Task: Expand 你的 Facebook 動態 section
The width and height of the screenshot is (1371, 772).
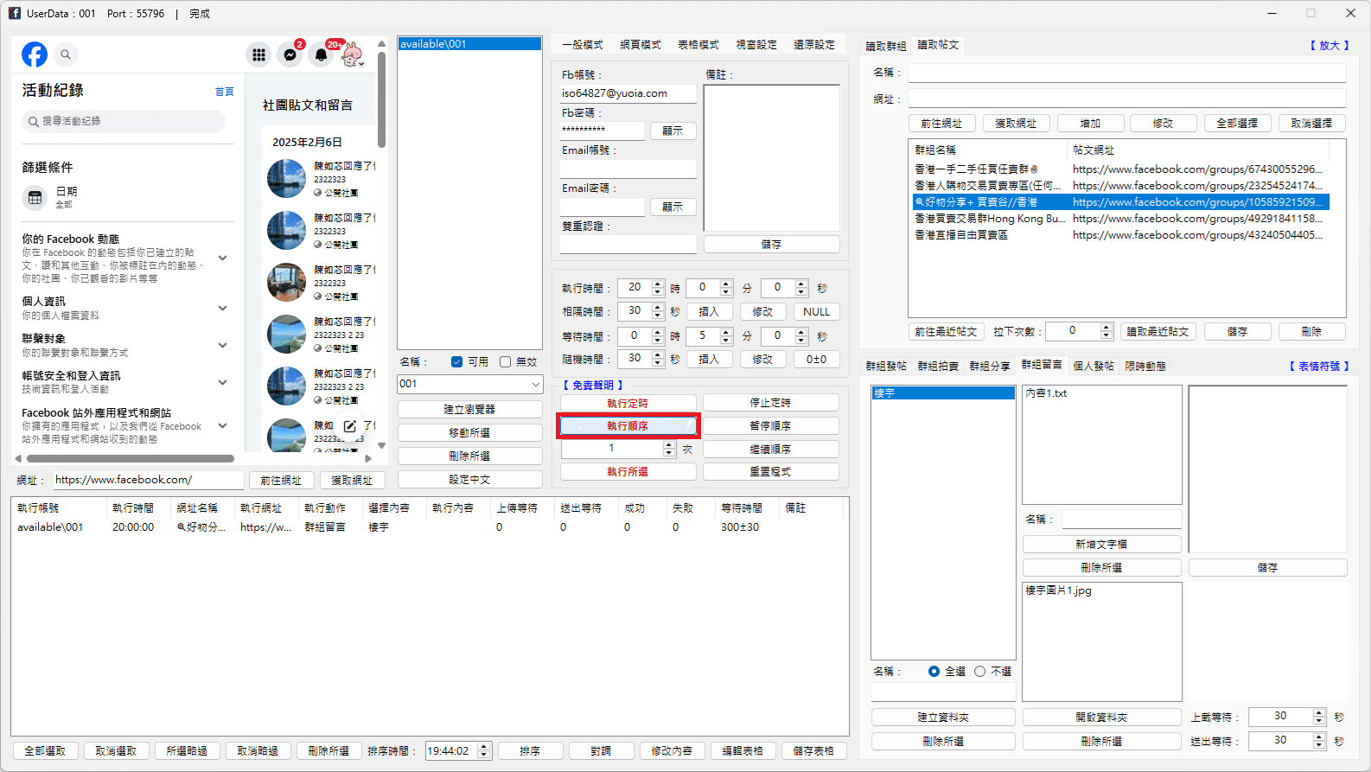Action: click(x=222, y=258)
